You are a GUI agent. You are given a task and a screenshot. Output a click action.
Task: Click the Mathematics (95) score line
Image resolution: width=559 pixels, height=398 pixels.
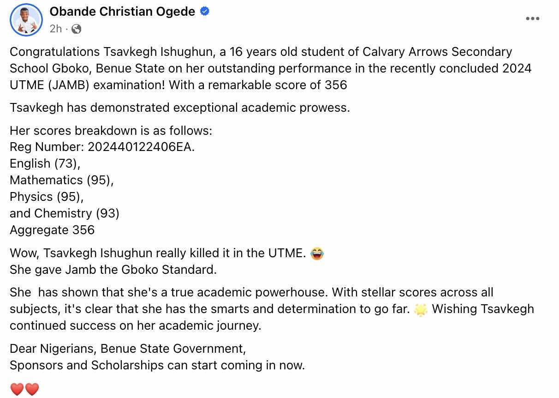coord(62,180)
